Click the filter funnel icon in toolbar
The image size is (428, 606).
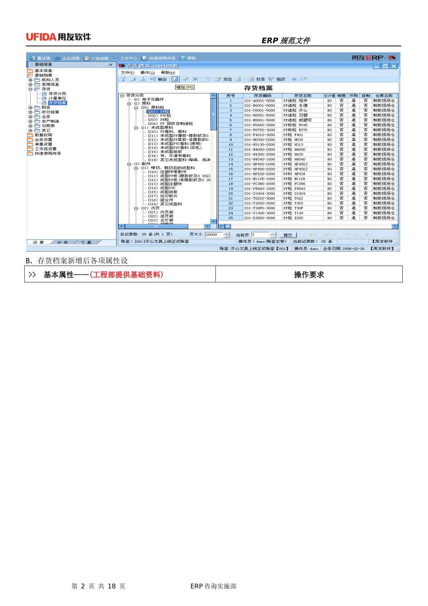coord(123,79)
